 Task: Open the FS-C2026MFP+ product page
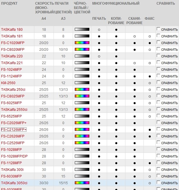[14, 123]
